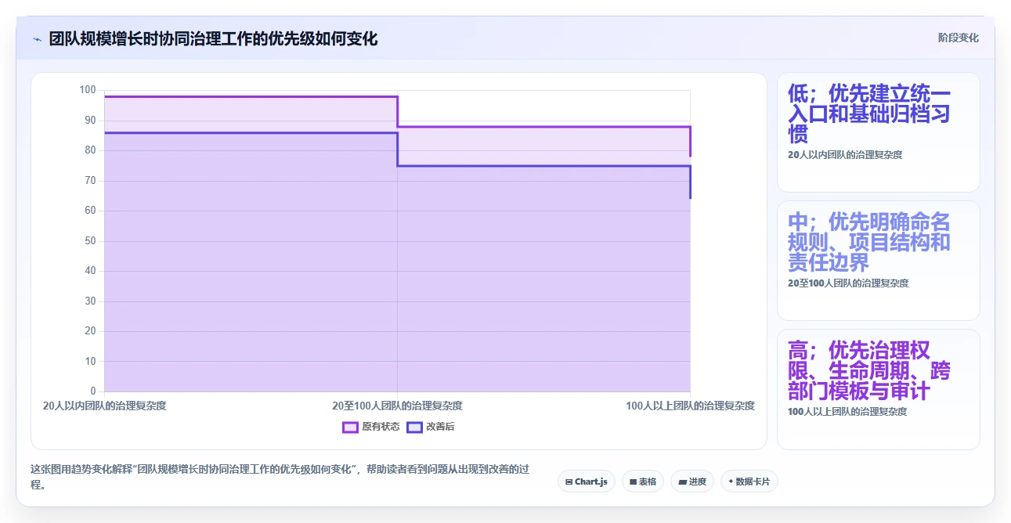The image size is (1011, 523).
Task: Click x-axis label 20人以内团队的治理复杂度
Action: (x=104, y=406)
